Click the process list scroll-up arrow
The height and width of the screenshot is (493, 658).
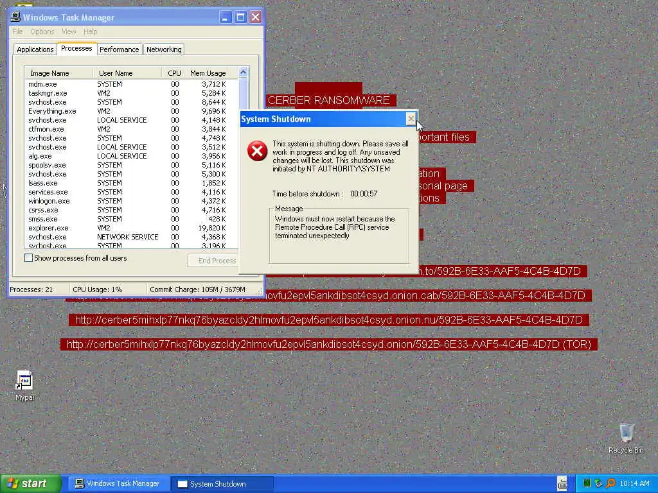243,72
